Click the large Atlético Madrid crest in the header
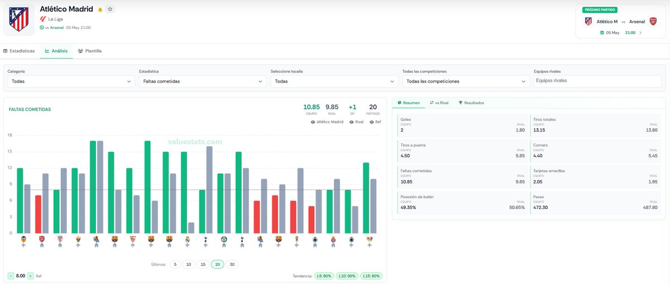The image size is (670, 286). coord(19,18)
